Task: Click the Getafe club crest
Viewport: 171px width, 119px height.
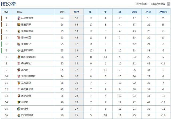Action: [x=19, y=109]
